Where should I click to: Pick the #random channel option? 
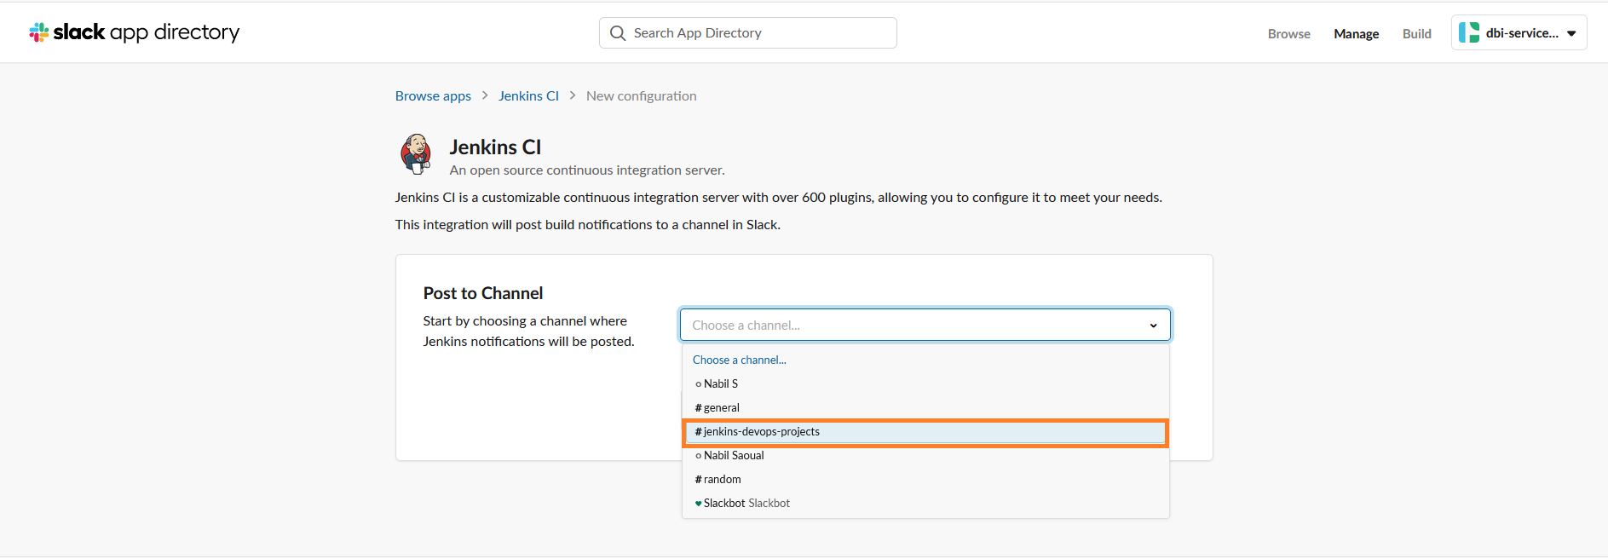[x=925, y=480]
